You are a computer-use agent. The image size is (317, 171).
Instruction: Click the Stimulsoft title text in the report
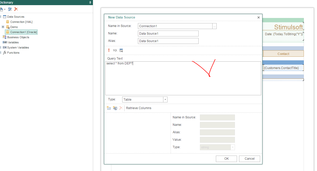[x=288, y=27]
